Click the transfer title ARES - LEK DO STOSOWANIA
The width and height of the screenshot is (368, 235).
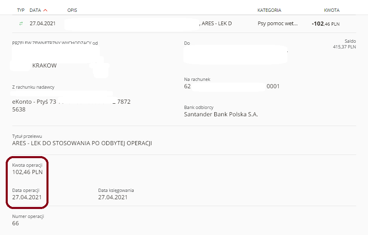click(82, 143)
